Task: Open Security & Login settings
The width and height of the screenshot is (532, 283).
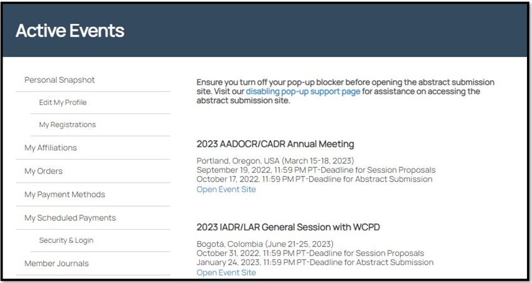Action: (66, 240)
